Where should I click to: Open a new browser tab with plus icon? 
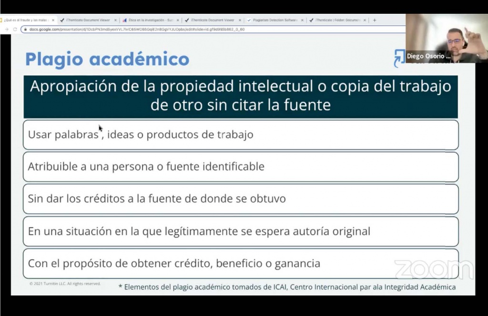375,20
